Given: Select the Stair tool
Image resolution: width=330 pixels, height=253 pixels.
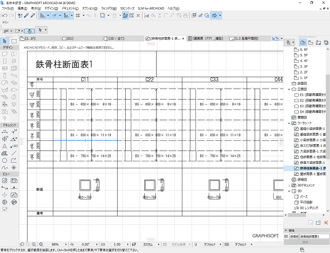Looking at the screenshot, I should tap(14, 111).
